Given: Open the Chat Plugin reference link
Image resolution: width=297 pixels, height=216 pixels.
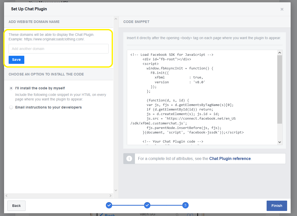Looking at the screenshot, I should coord(230,159).
